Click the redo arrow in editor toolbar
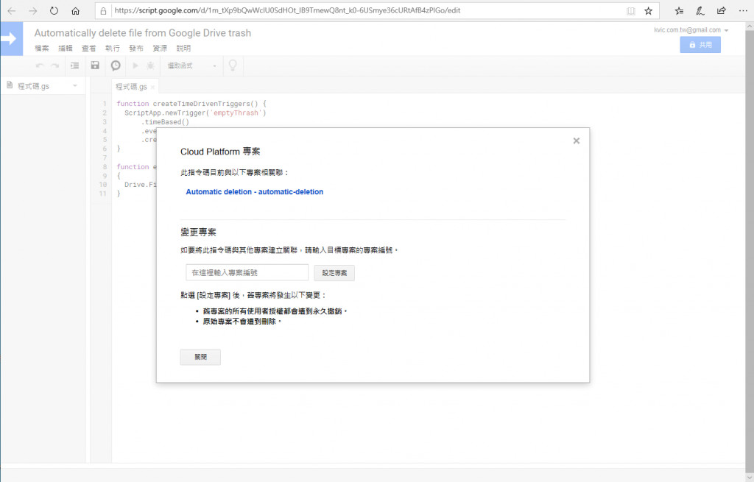The image size is (754, 482). tap(54, 65)
